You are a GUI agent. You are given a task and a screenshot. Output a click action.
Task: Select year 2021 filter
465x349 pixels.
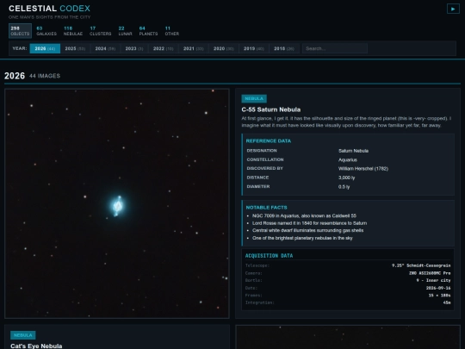194,48
